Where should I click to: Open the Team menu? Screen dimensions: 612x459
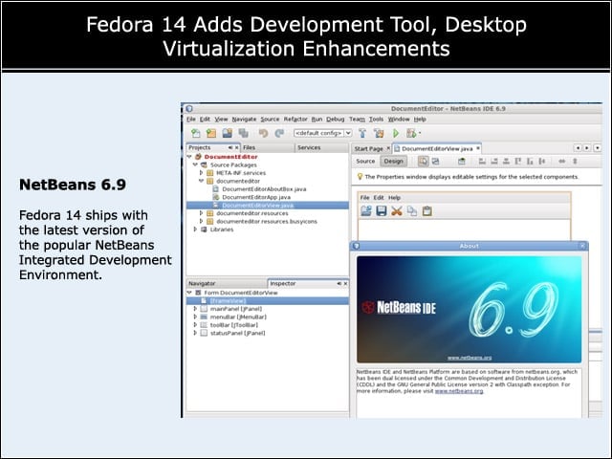coord(357,119)
